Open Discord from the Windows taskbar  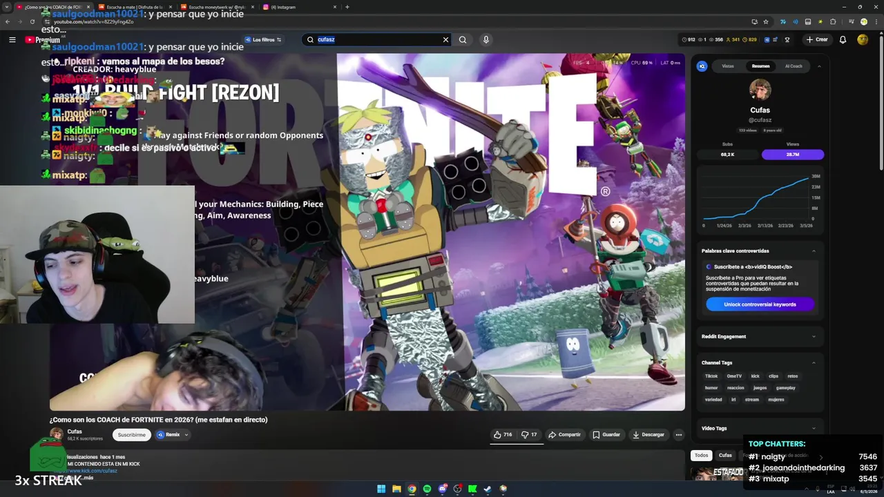click(442, 489)
